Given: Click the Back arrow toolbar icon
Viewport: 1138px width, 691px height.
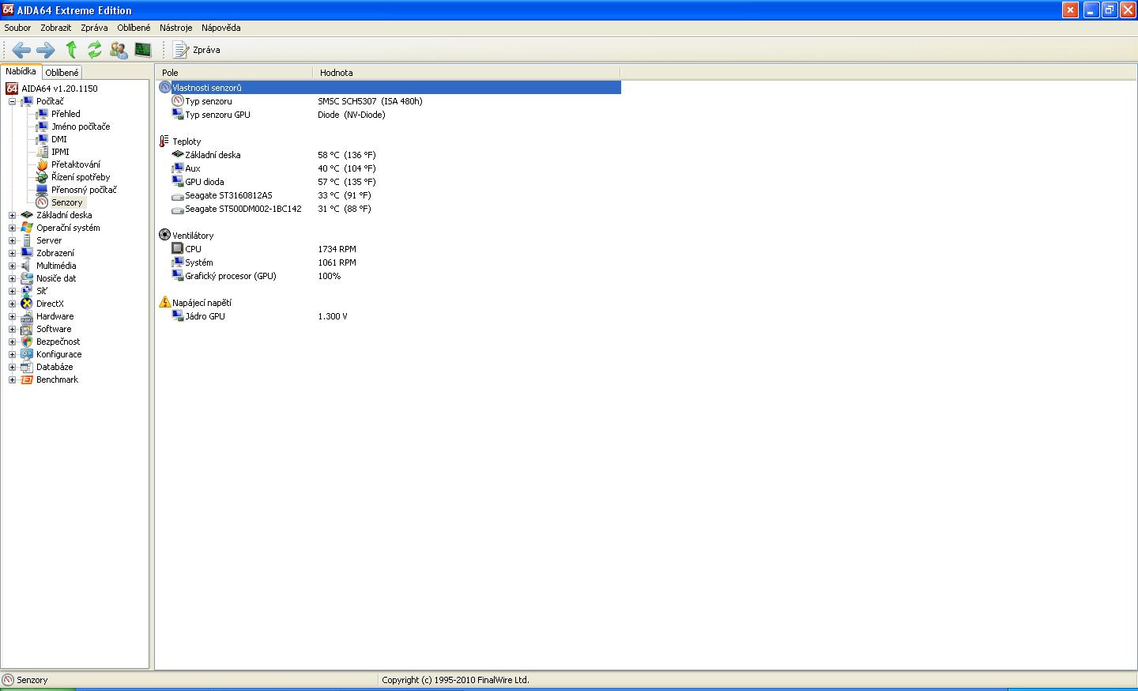Looking at the screenshot, I should (x=21, y=50).
